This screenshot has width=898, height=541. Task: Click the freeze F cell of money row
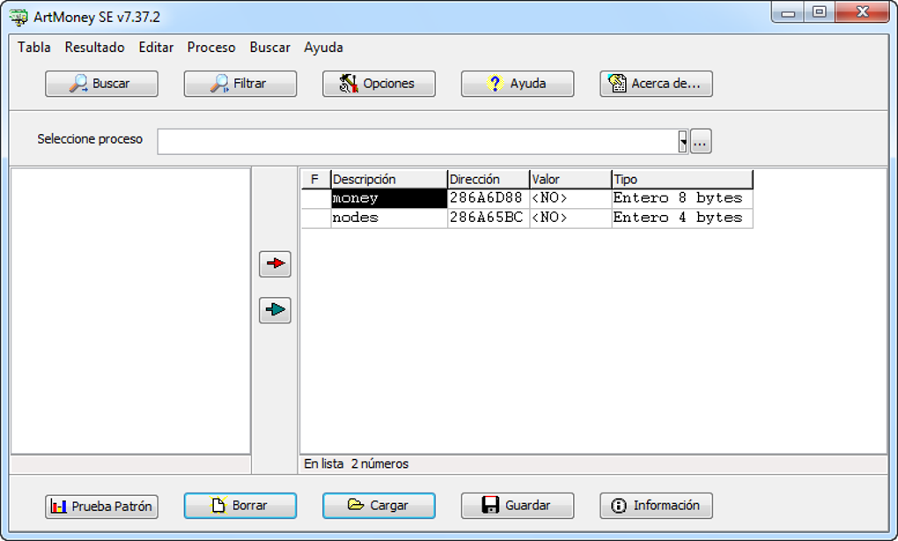tap(315, 198)
